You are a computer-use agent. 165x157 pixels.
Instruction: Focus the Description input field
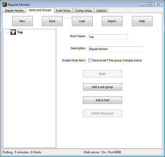[x=116, y=49]
